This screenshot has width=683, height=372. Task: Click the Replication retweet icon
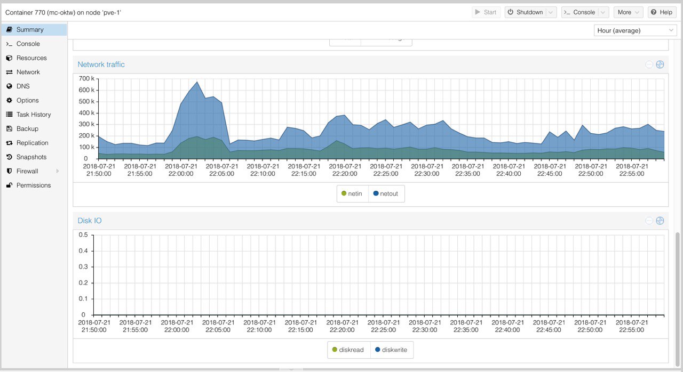(9, 143)
